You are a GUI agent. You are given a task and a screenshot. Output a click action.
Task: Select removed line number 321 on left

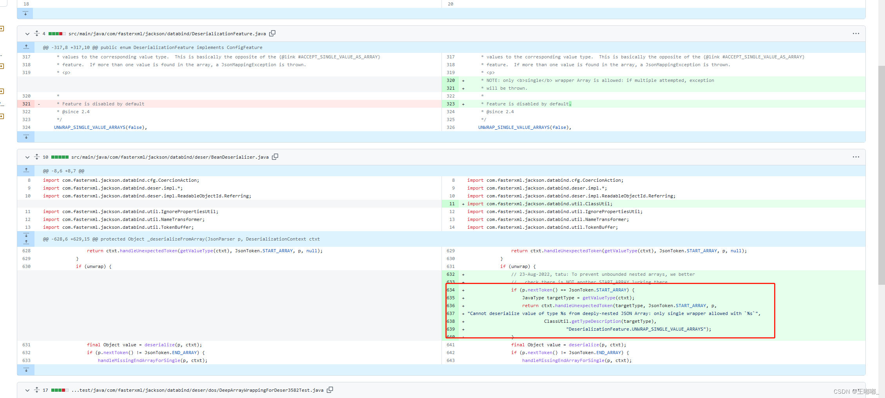[x=26, y=104]
